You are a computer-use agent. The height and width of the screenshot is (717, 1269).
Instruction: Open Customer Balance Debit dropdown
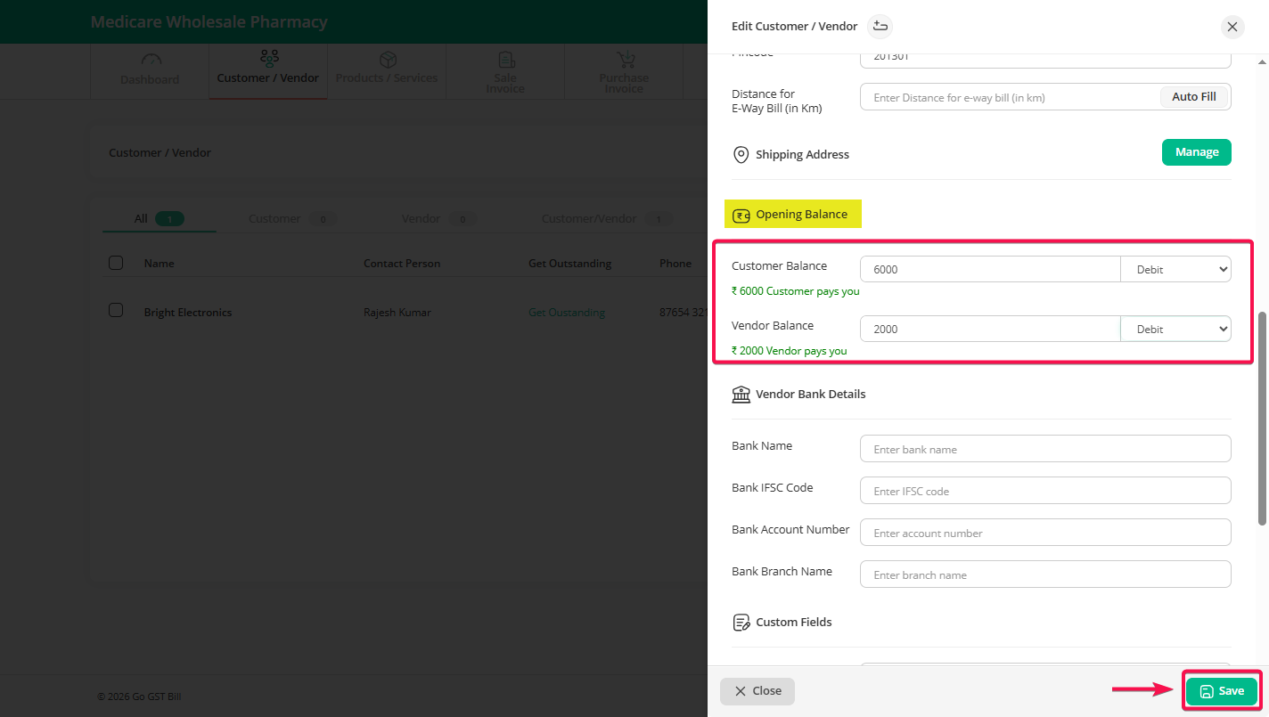(x=1175, y=269)
